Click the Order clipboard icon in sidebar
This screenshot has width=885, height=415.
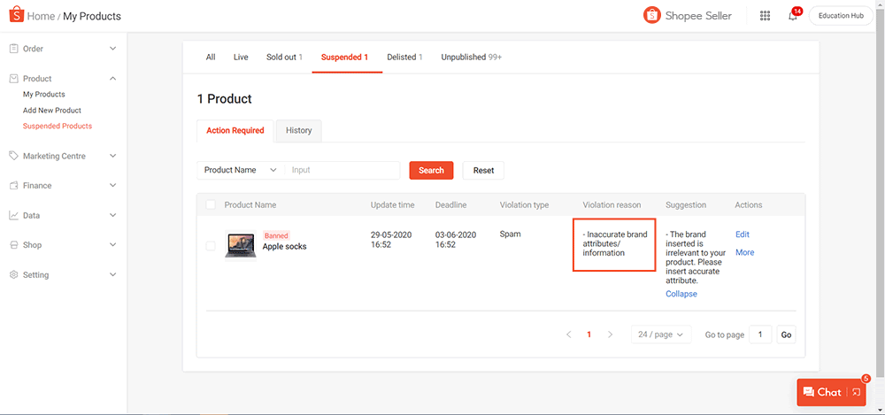14,49
